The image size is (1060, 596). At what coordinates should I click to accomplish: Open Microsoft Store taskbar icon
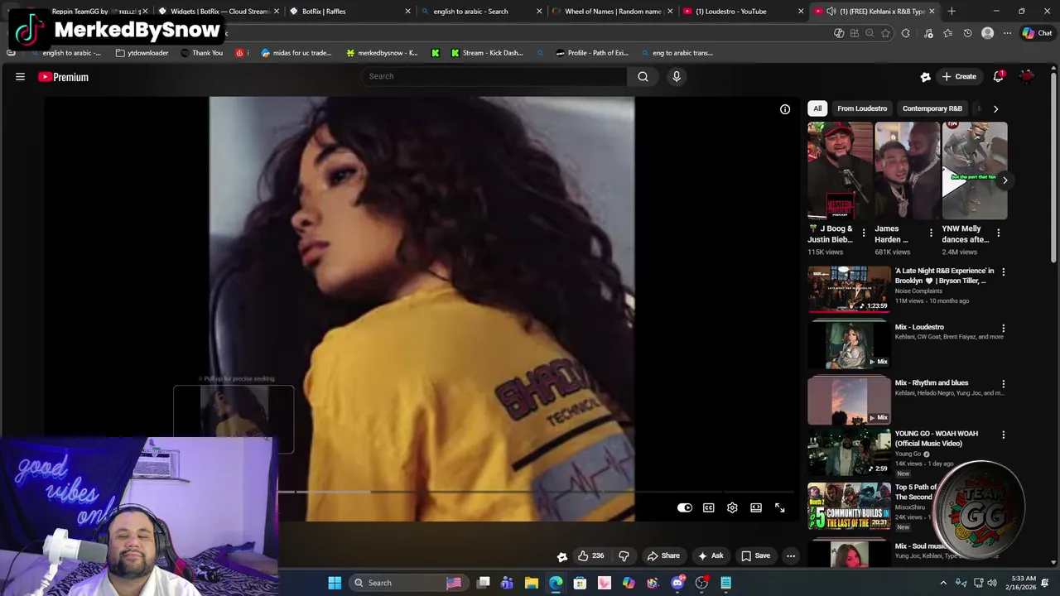click(x=580, y=583)
